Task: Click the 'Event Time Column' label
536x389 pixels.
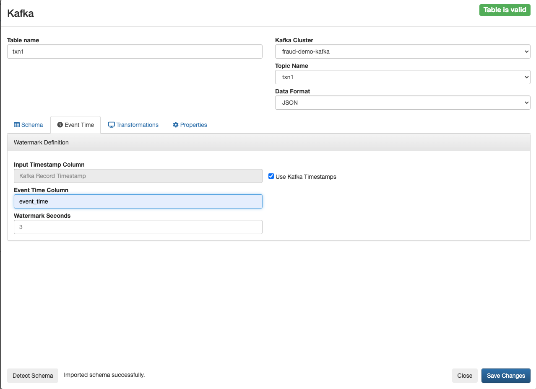Action: (41, 190)
